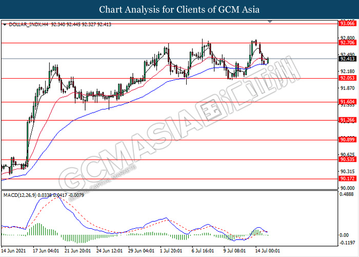Select the 91.604 price level label
Screen dimensions: 359x257
tap(347, 102)
